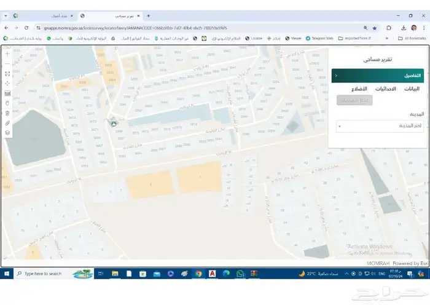
Task: Select the four-arrow pan tool
Action: (7, 84)
